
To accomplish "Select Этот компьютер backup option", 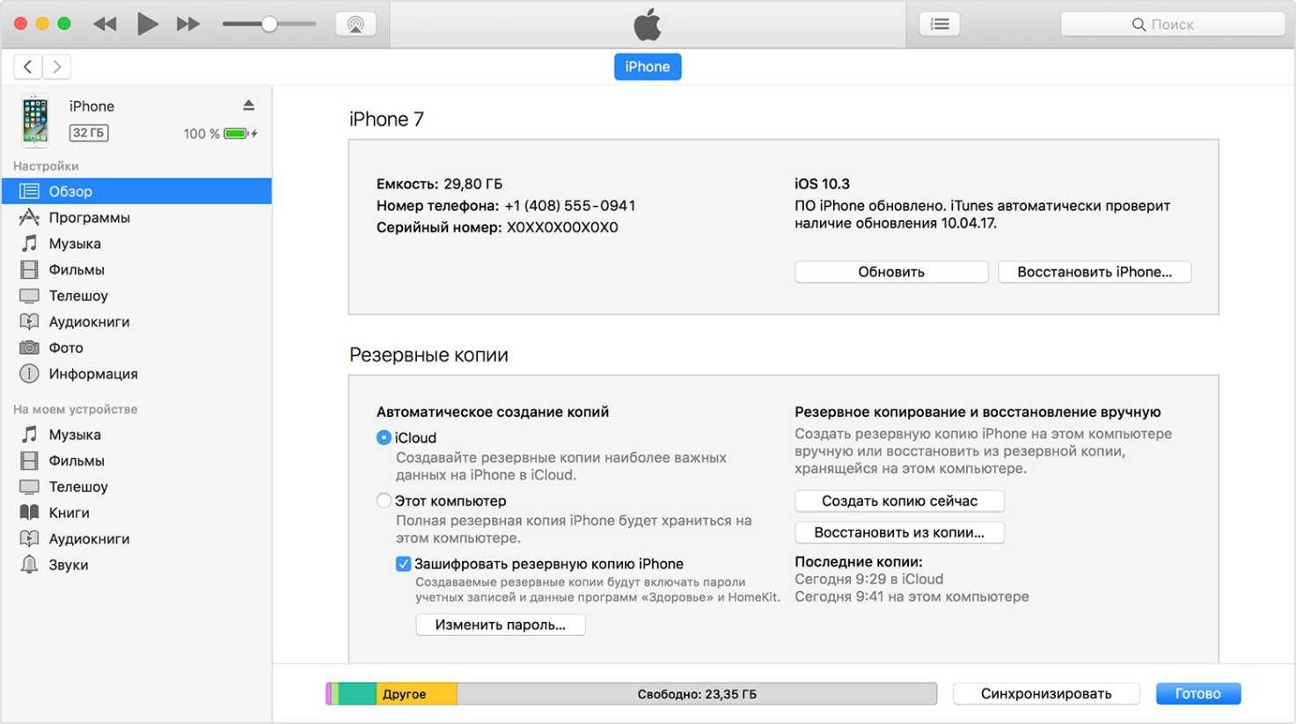I will click(384, 501).
